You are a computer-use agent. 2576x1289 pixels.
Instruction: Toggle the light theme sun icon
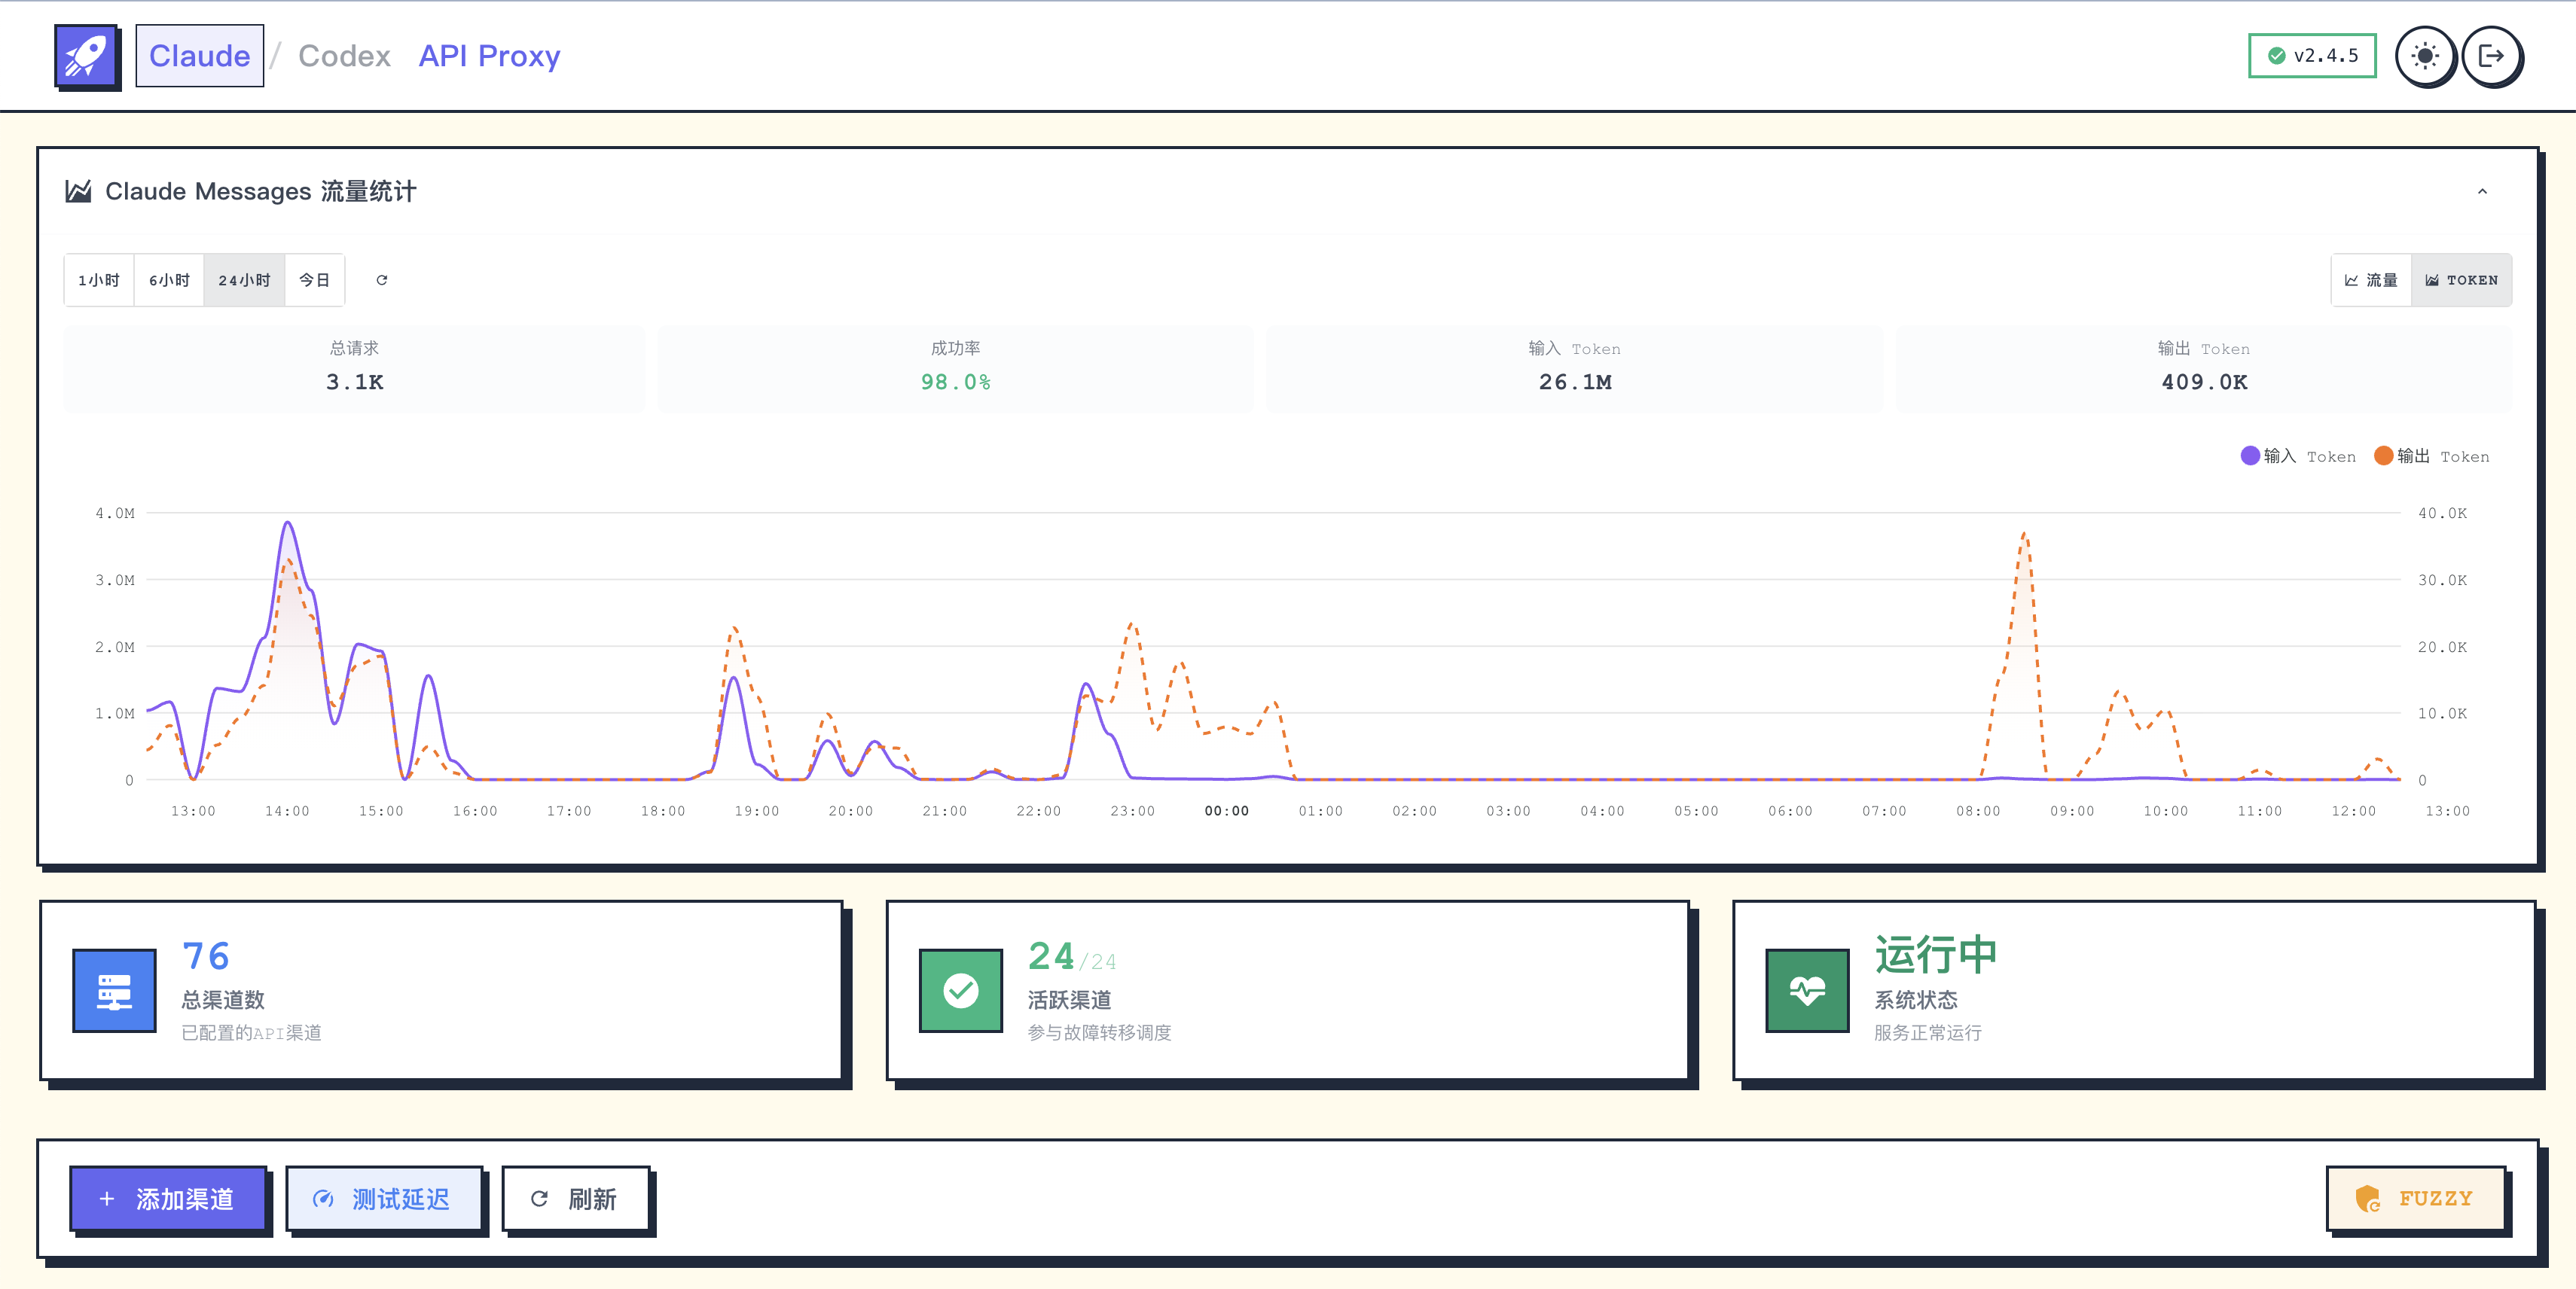[x=2424, y=56]
